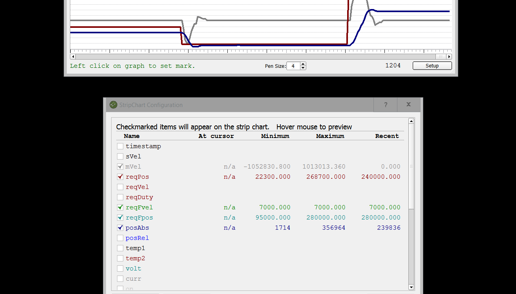Enable the temp2 checkbox

pos(120,258)
